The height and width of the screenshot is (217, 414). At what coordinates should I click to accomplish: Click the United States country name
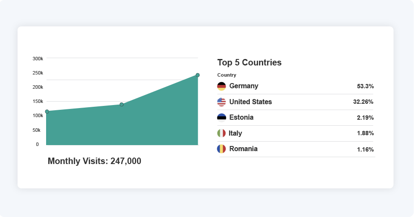coord(250,102)
